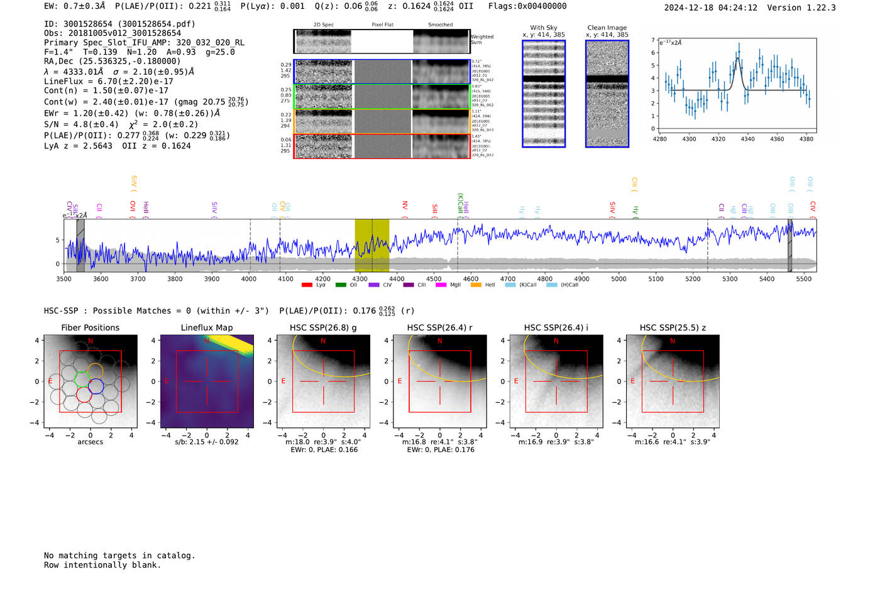
Task: Click the red OVI line label above spectrum
Action: click(133, 208)
